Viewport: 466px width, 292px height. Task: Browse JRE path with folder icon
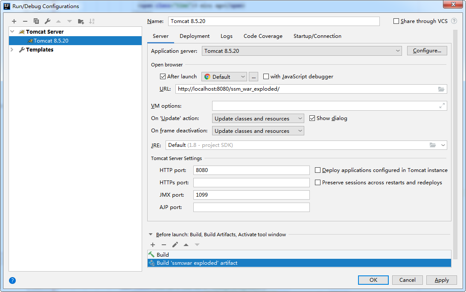click(x=433, y=145)
